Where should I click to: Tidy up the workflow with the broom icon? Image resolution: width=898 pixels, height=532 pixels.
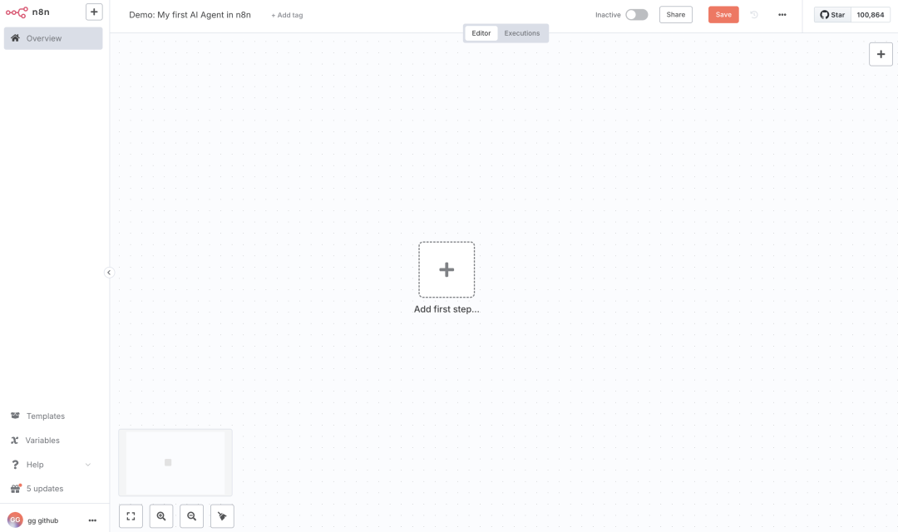coord(222,516)
